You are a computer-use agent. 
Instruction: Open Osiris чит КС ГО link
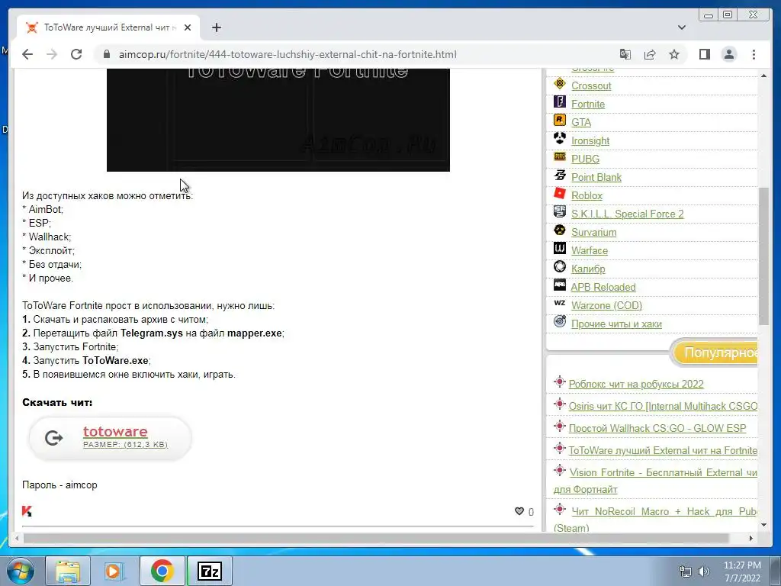pyautogui.click(x=663, y=406)
